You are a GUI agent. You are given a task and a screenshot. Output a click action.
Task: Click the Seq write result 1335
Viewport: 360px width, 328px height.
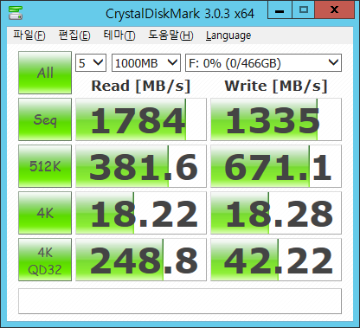coord(276,119)
